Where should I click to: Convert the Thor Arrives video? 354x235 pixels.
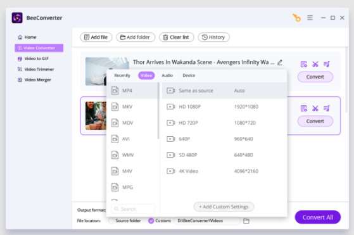315,77
